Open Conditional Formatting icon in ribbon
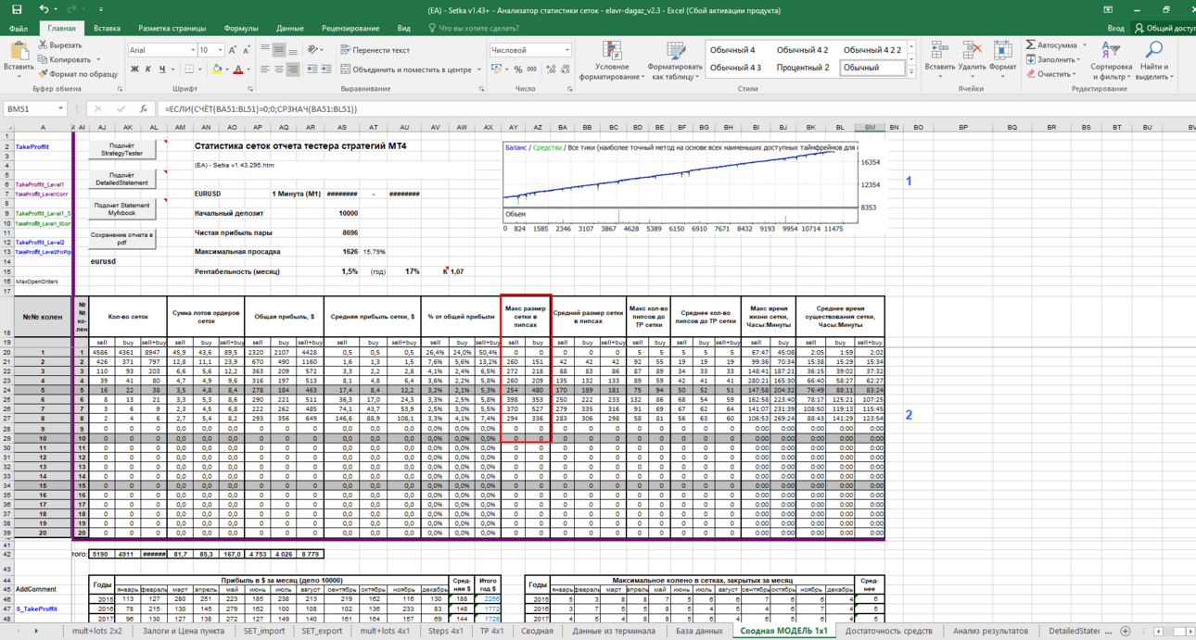This screenshot has height=640, width=1196. (x=612, y=51)
